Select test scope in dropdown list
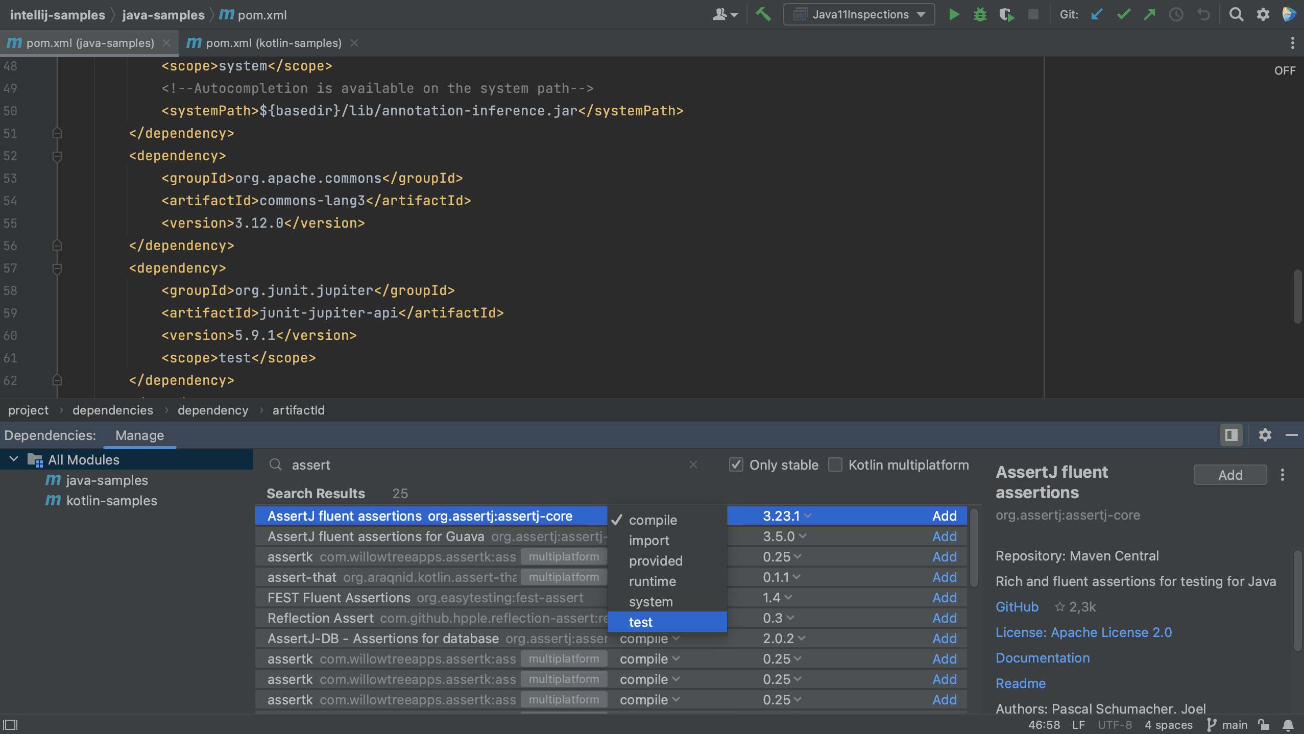Screen dimensions: 1304x734 click(667, 622)
